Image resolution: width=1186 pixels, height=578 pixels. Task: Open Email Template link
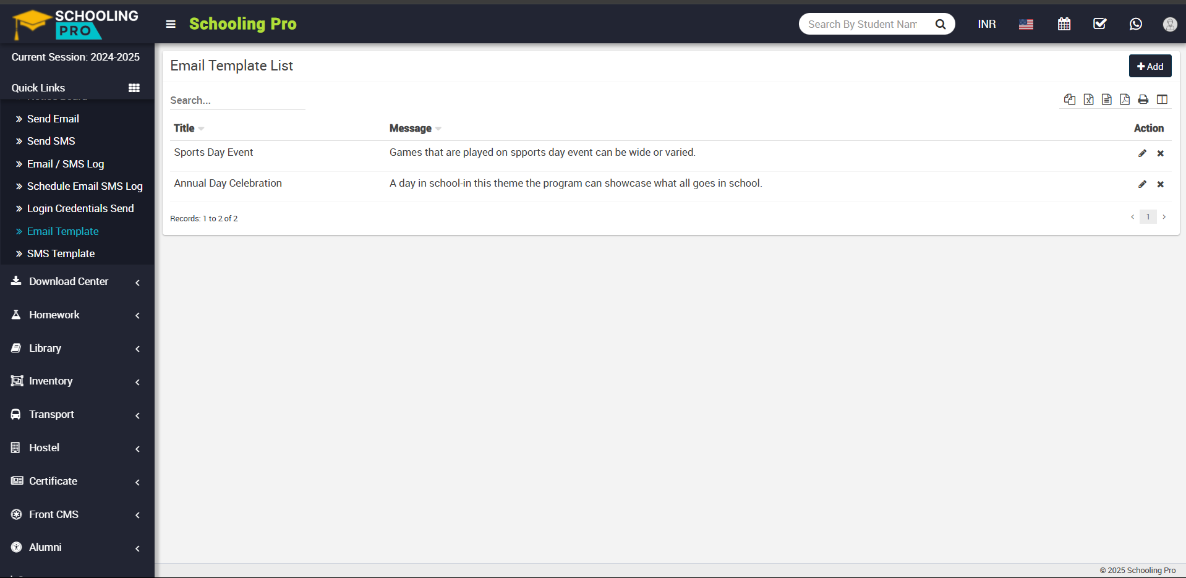click(x=63, y=231)
